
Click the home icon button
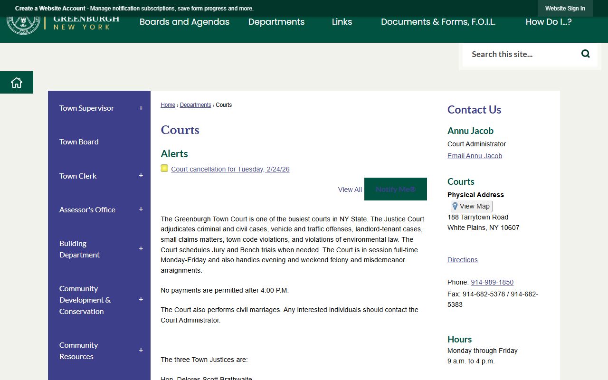tap(17, 83)
